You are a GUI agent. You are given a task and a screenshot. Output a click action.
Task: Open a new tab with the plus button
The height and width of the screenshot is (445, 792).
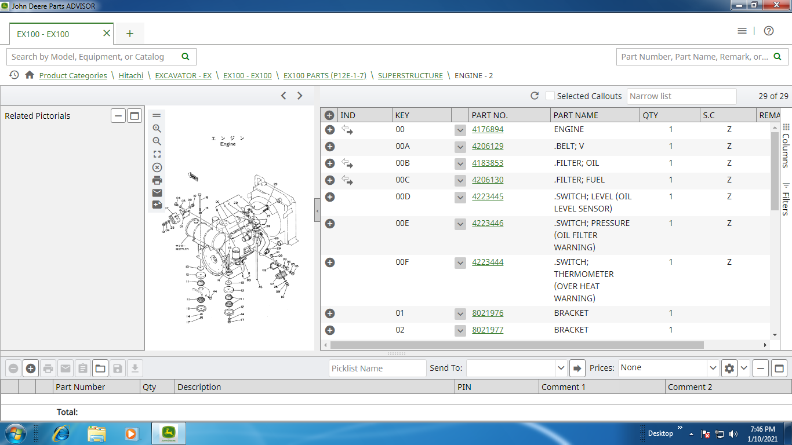click(130, 34)
